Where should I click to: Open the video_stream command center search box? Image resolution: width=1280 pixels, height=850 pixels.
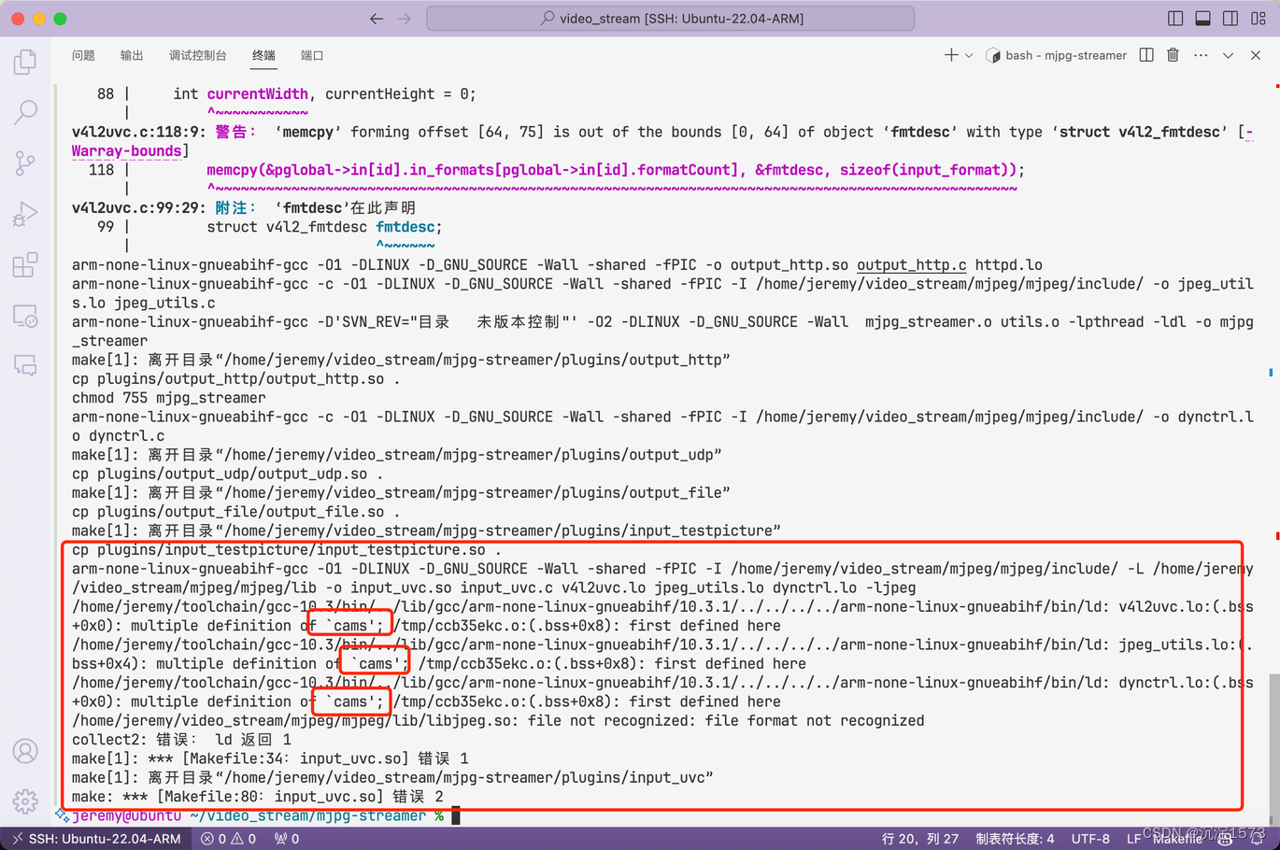point(670,19)
